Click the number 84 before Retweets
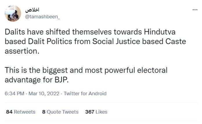 pyautogui.click(x=9, y=112)
